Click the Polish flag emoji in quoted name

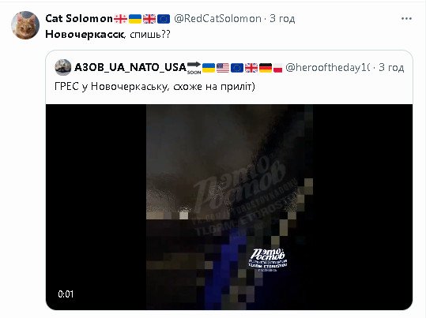[278, 68]
